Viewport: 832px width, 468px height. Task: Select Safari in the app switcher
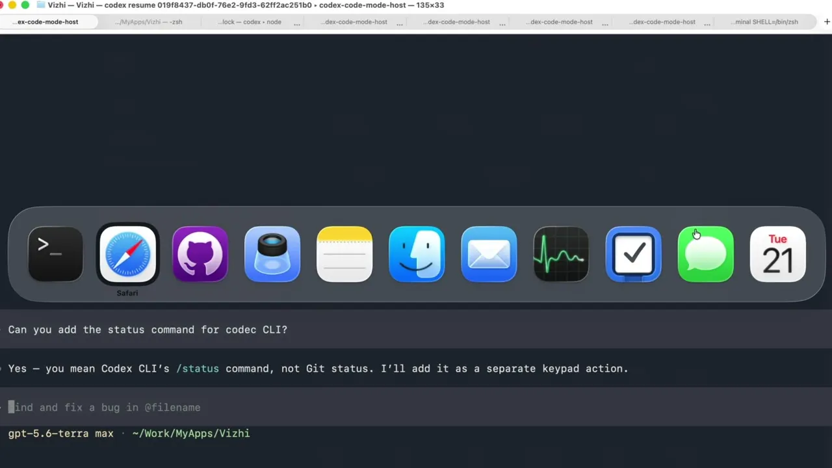pyautogui.click(x=127, y=254)
